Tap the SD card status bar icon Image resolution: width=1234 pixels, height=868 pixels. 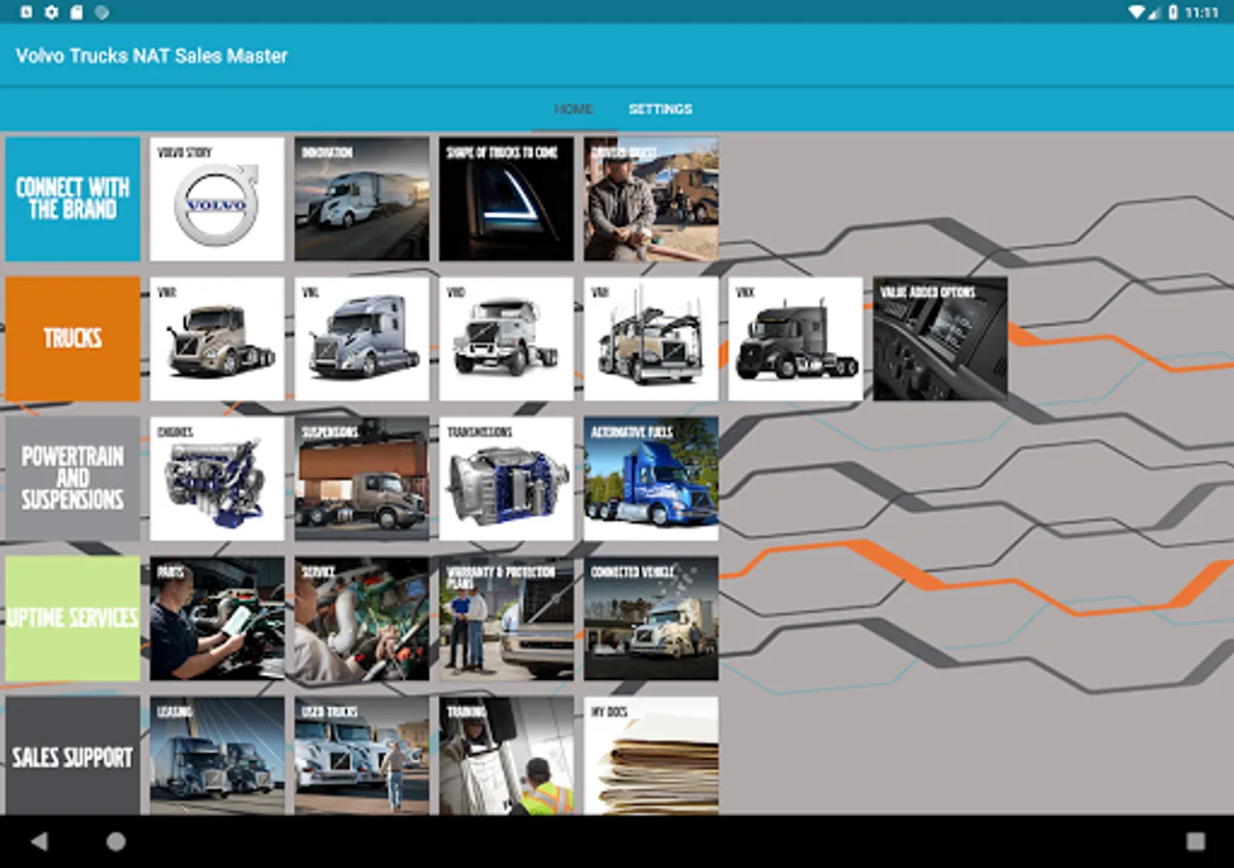pos(77,13)
